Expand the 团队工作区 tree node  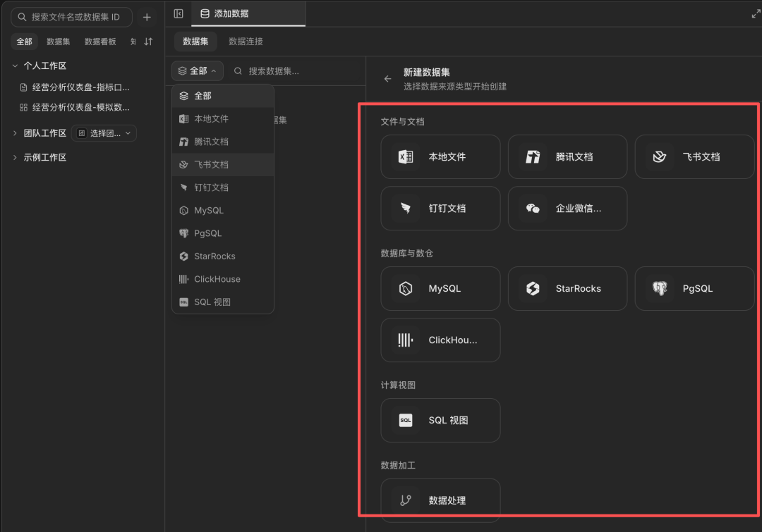click(x=15, y=133)
